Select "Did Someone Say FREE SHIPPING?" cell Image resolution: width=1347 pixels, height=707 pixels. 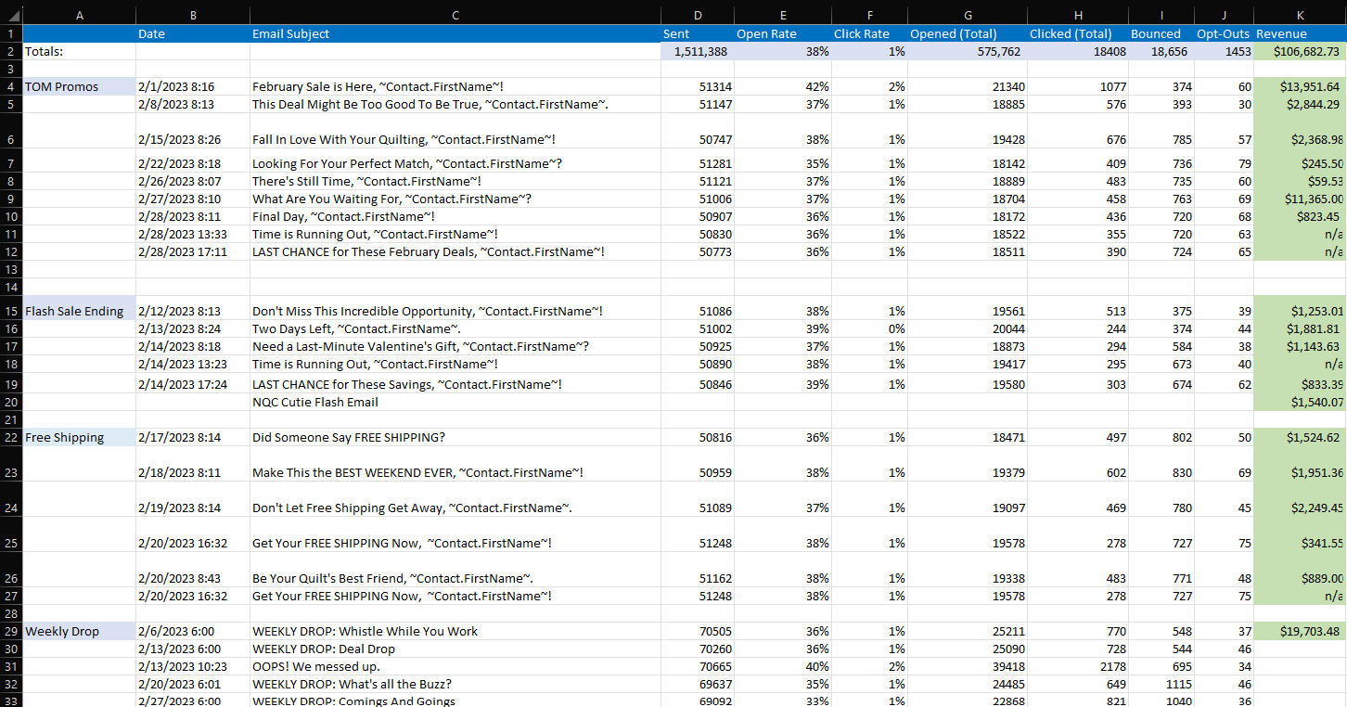point(455,437)
